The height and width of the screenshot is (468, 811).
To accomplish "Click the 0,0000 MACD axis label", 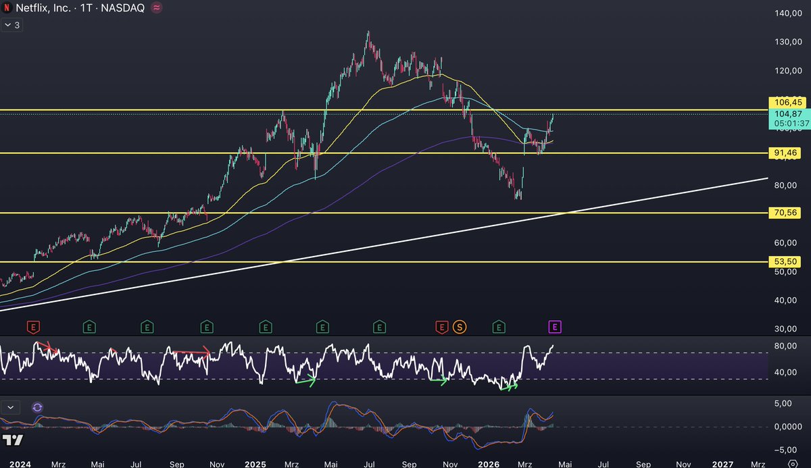I will (787, 426).
